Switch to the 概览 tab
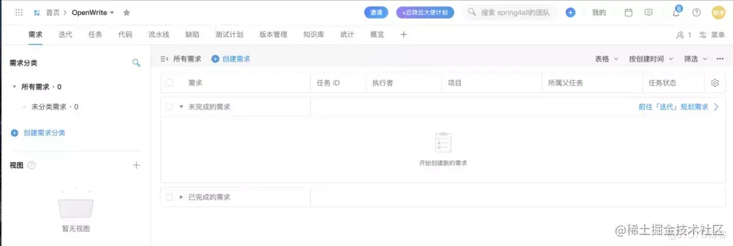The height and width of the screenshot is (246, 733). coord(377,35)
